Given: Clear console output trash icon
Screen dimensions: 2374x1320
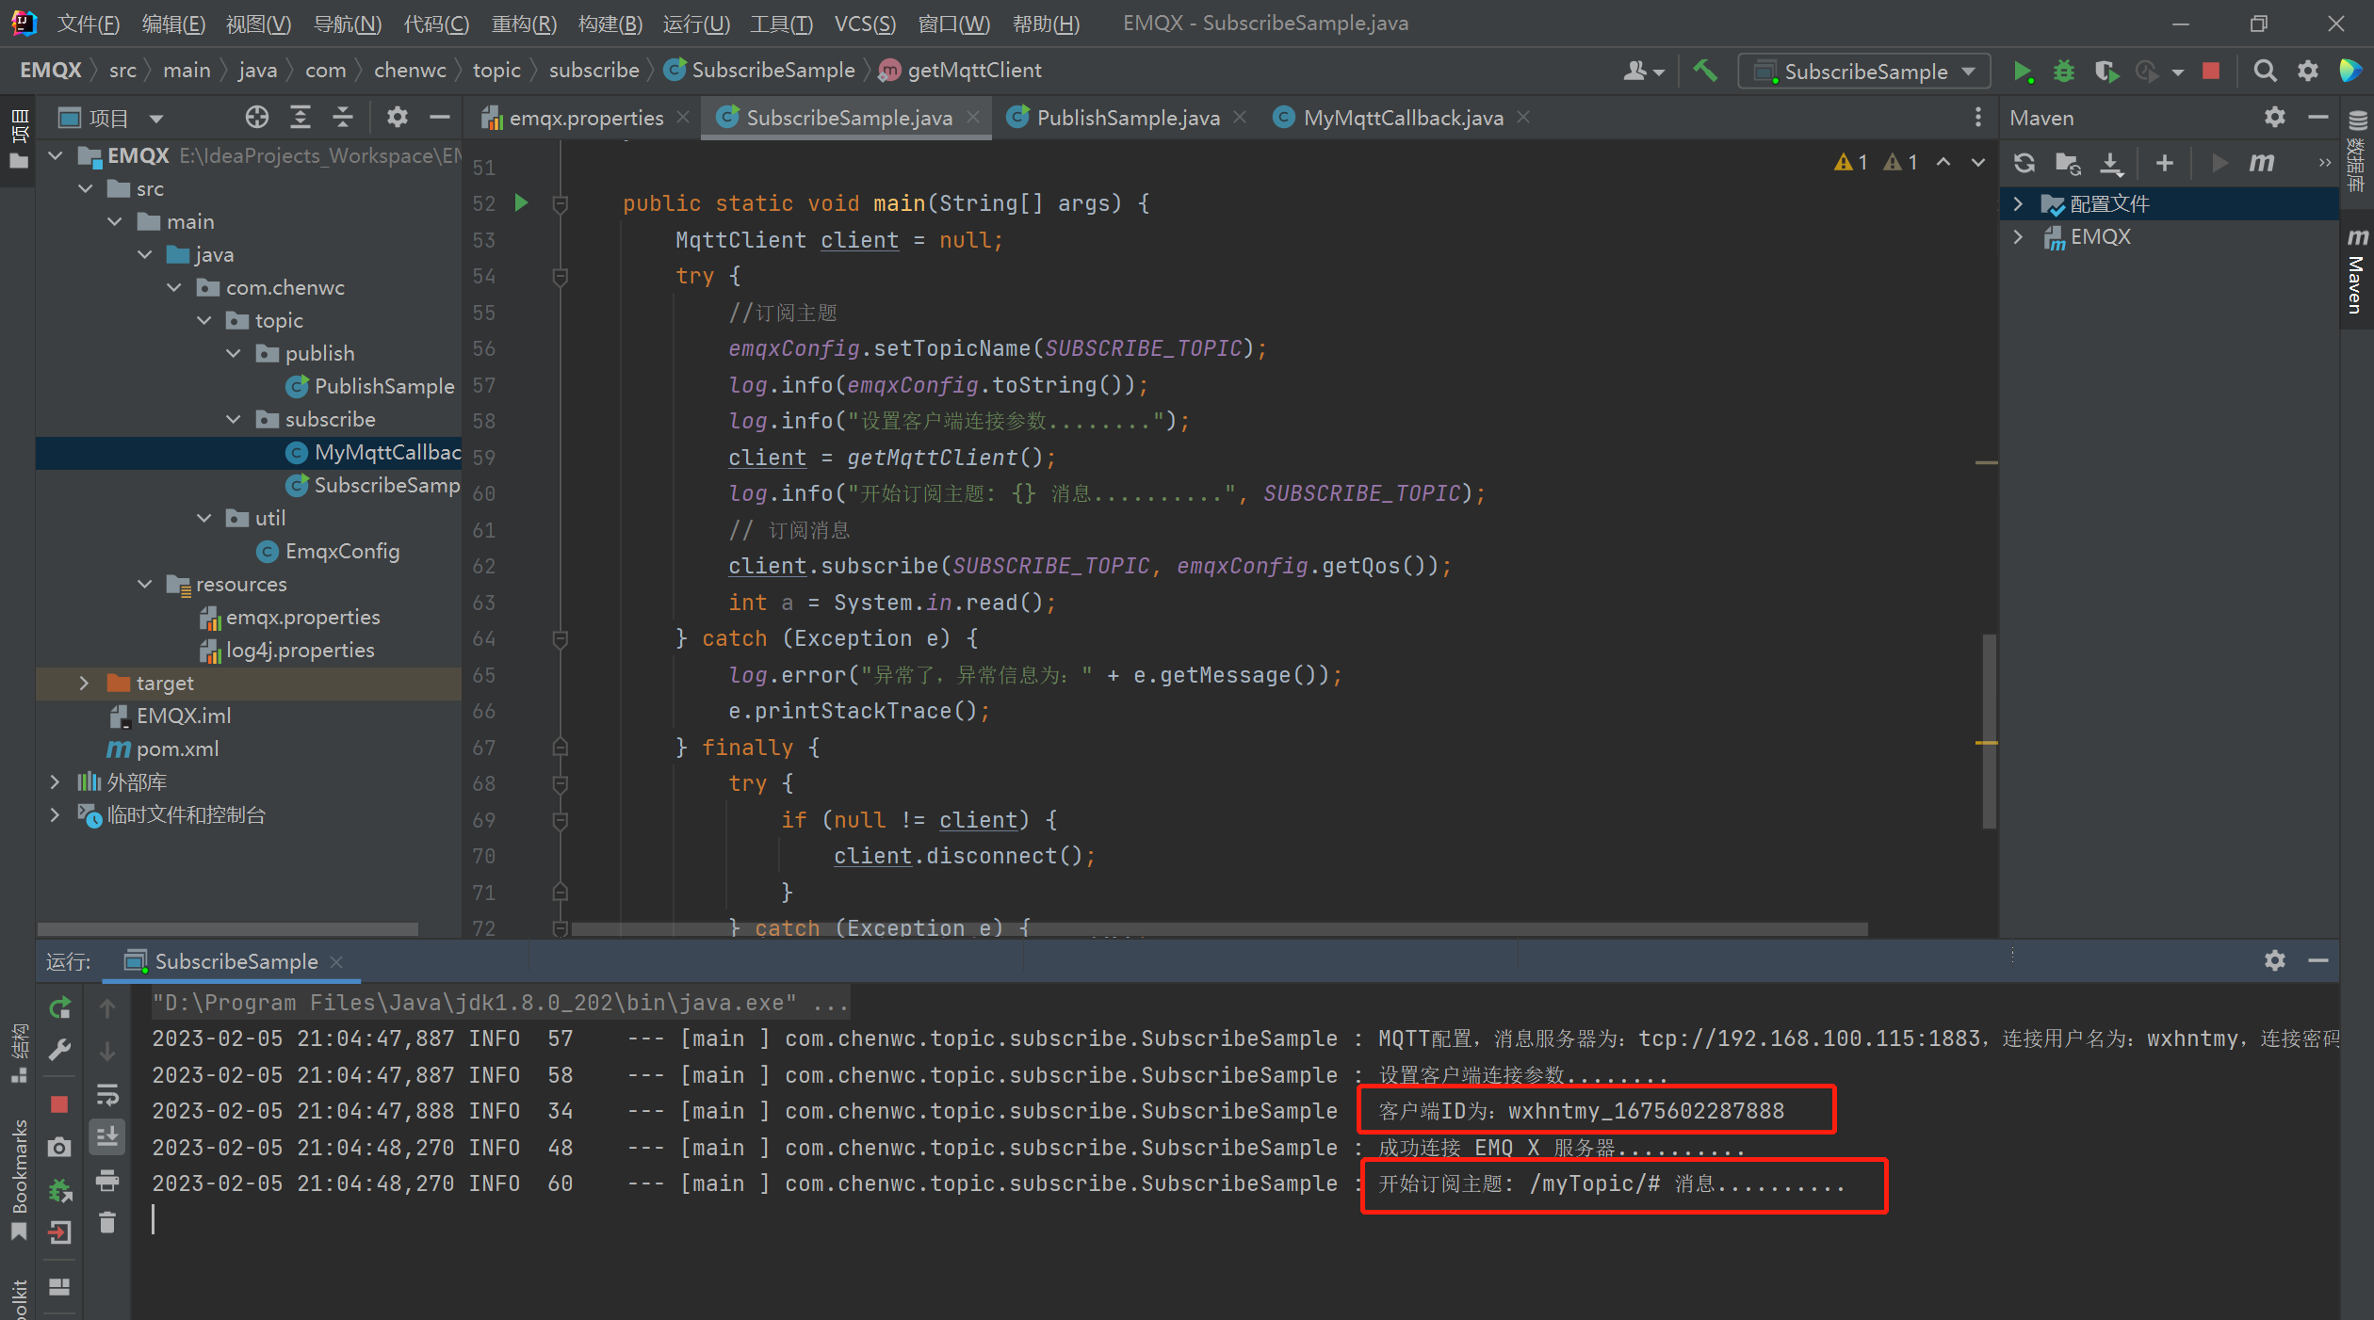Looking at the screenshot, I should click(x=107, y=1222).
